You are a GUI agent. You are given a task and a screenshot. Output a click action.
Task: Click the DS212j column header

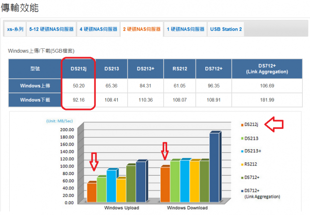[78, 69]
